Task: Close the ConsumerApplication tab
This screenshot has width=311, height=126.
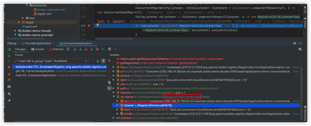Action: [x=94, y=43]
